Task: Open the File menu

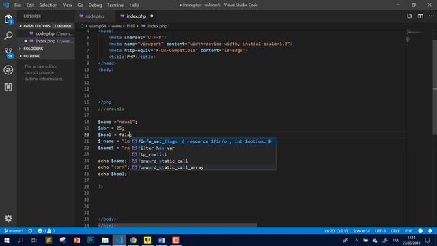Action: [18, 5]
